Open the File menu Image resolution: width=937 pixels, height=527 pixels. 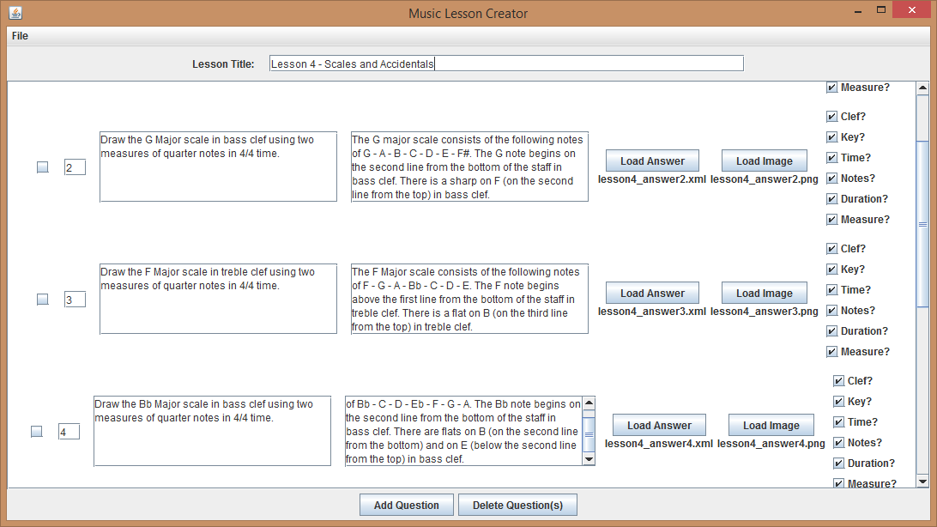click(x=20, y=36)
